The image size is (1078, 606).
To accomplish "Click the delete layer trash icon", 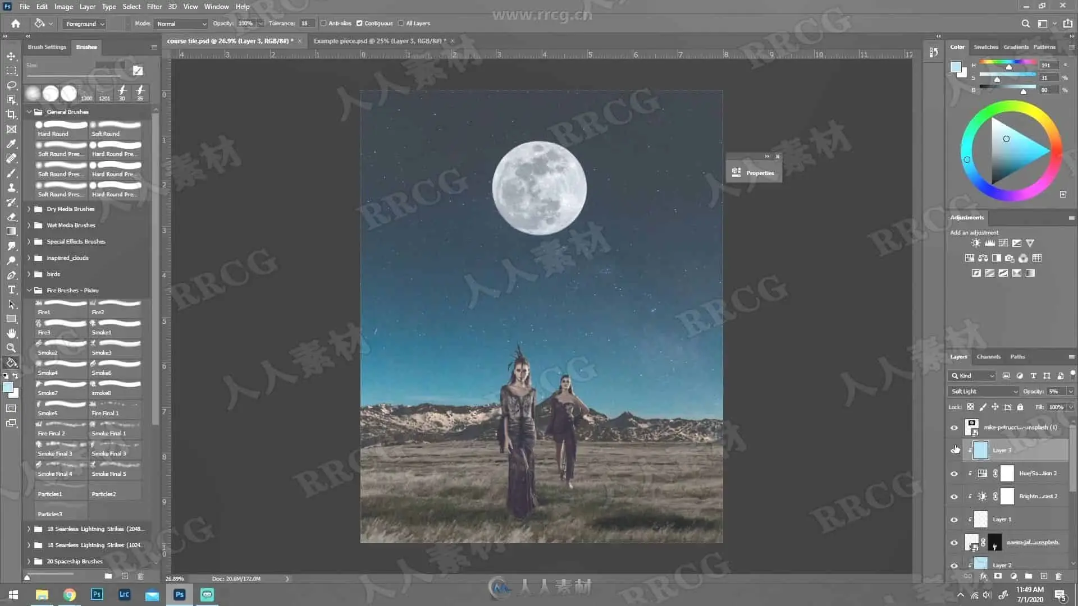I will (x=1058, y=576).
